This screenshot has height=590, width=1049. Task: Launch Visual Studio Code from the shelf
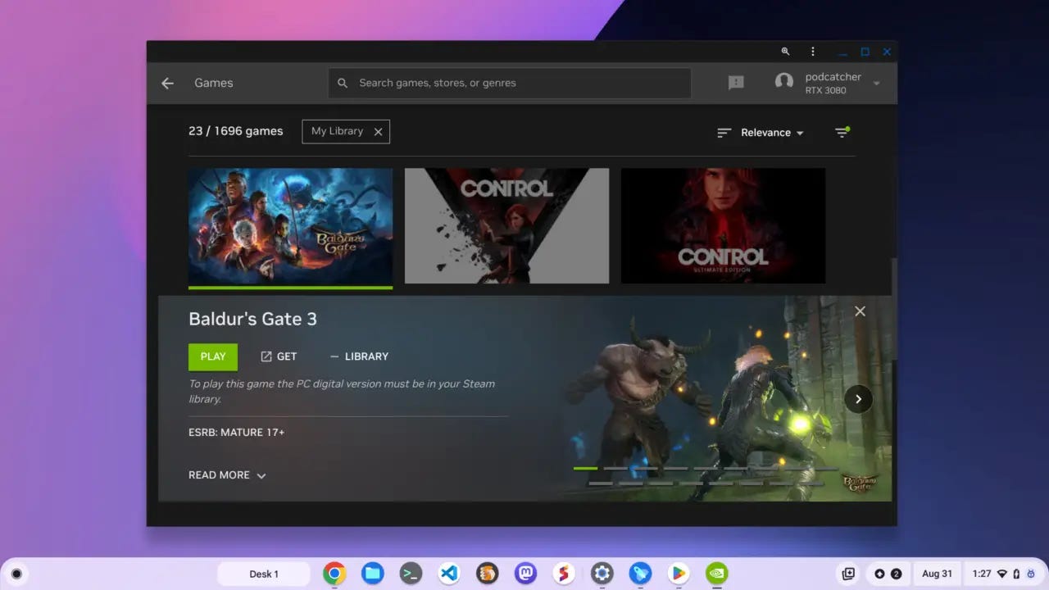point(449,574)
